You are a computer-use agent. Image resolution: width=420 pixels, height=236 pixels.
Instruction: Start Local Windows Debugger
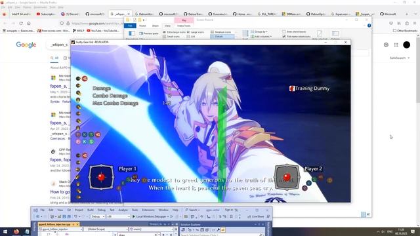coord(150,216)
